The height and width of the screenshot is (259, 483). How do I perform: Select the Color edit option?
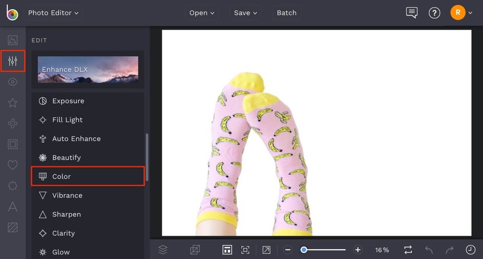(88, 176)
